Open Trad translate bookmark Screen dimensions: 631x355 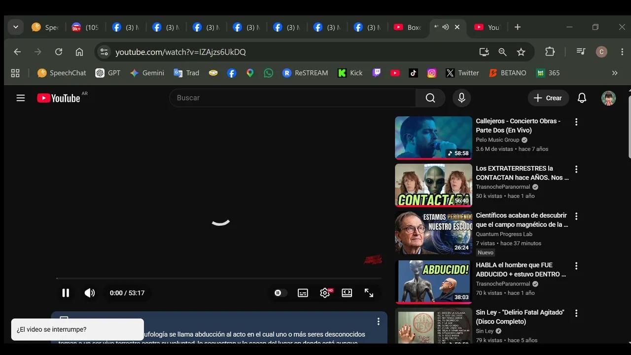[186, 73]
